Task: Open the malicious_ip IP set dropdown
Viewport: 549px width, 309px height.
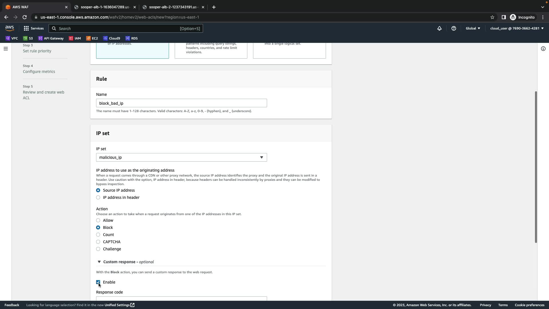Action: [181, 157]
